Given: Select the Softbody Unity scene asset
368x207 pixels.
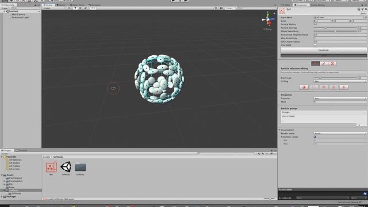Looking at the screenshot, I should tap(66, 167).
